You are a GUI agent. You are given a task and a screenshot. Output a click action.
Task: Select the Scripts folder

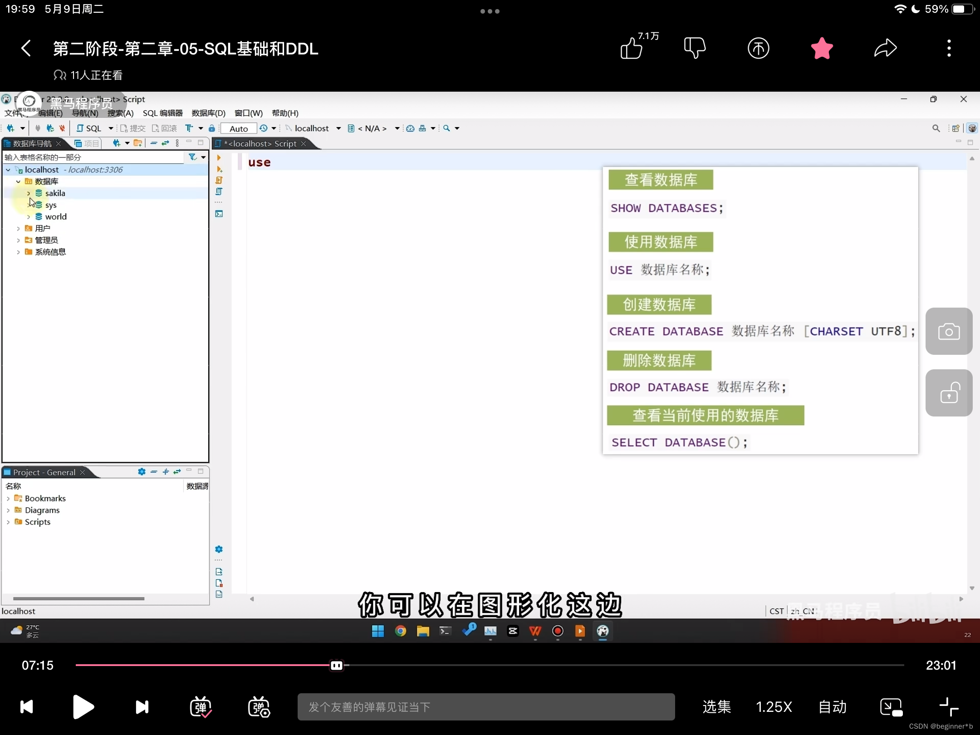37,522
